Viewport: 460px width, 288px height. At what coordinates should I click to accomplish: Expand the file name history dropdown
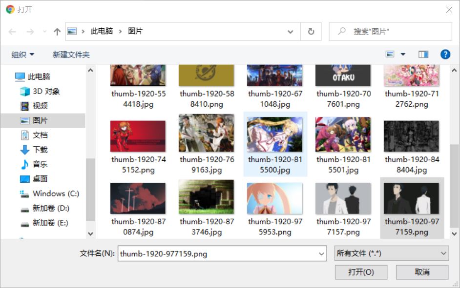pos(321,253)
